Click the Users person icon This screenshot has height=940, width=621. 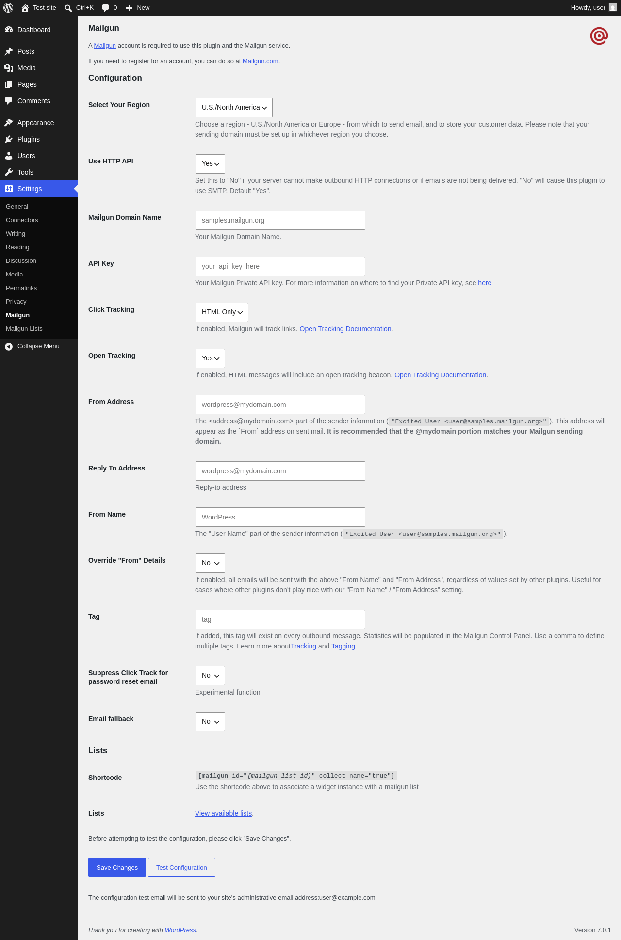[9, 156]
